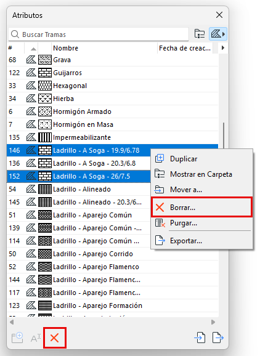Choose Mover a... from the context menu
Screen dimensions: 260x356
(x=202, y=189)
